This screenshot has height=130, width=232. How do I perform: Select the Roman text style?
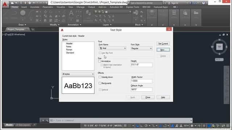[69, 50]
